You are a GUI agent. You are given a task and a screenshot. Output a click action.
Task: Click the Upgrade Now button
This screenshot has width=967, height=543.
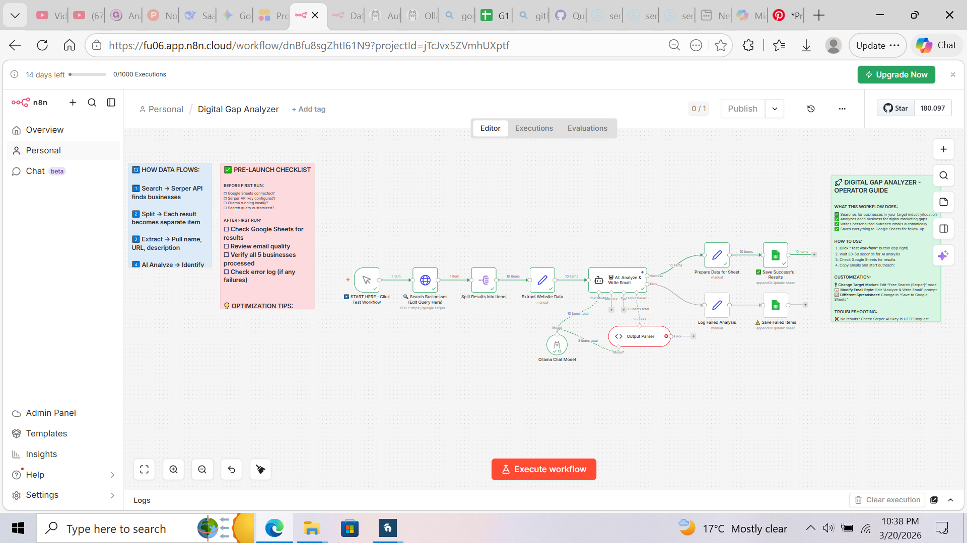[896, 74]
